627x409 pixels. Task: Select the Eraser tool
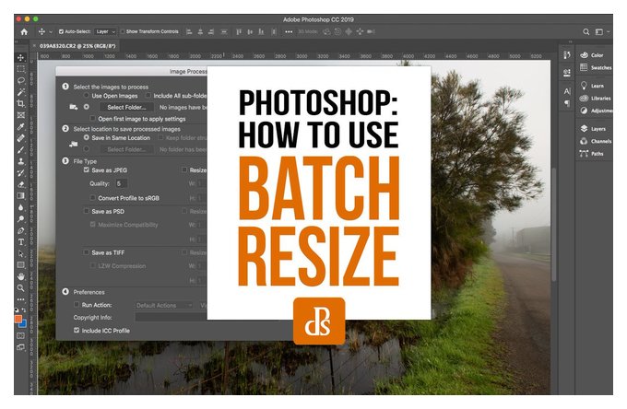21,184
